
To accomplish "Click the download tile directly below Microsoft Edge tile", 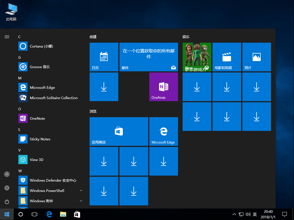I will tap(163, 161).
